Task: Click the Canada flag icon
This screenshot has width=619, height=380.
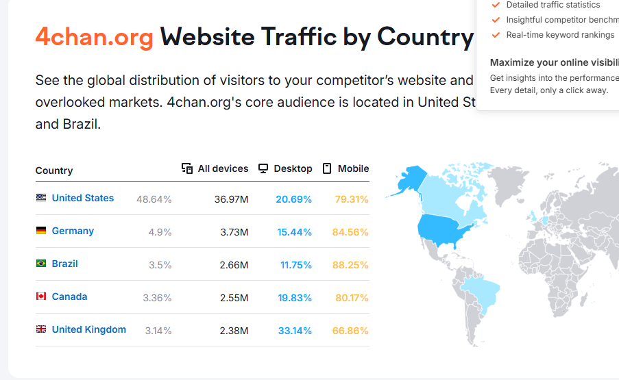Action: click(x=41, y=296)
